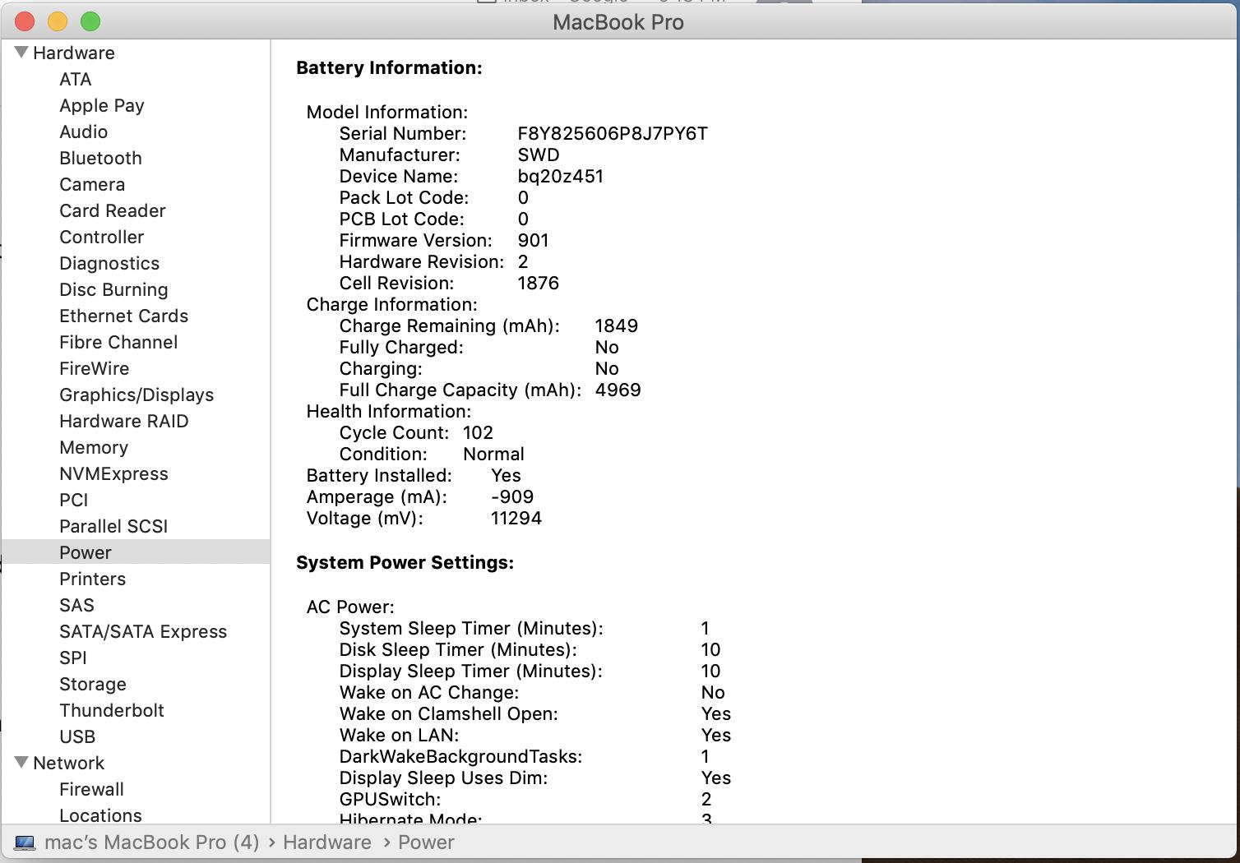The width and height of the screenshot is (1240, 863).
Task: Select Disc Burning entry
Action: pos(113,289)
